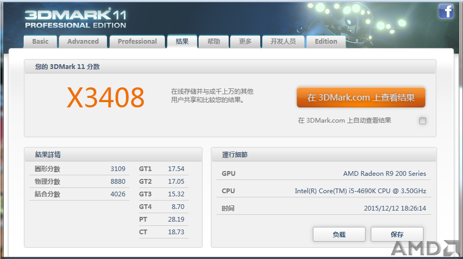Click the 负载 load button
Image resolution: width=463 pixels, height=259 pixels.
[x=339, y=234]
